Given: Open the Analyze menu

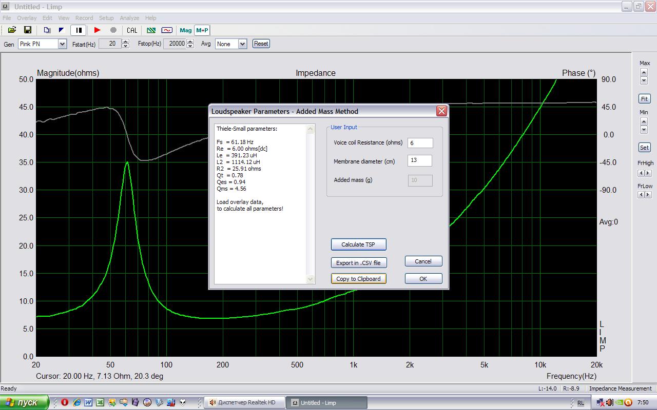Looking at the screenshot, I should point(129,18).
